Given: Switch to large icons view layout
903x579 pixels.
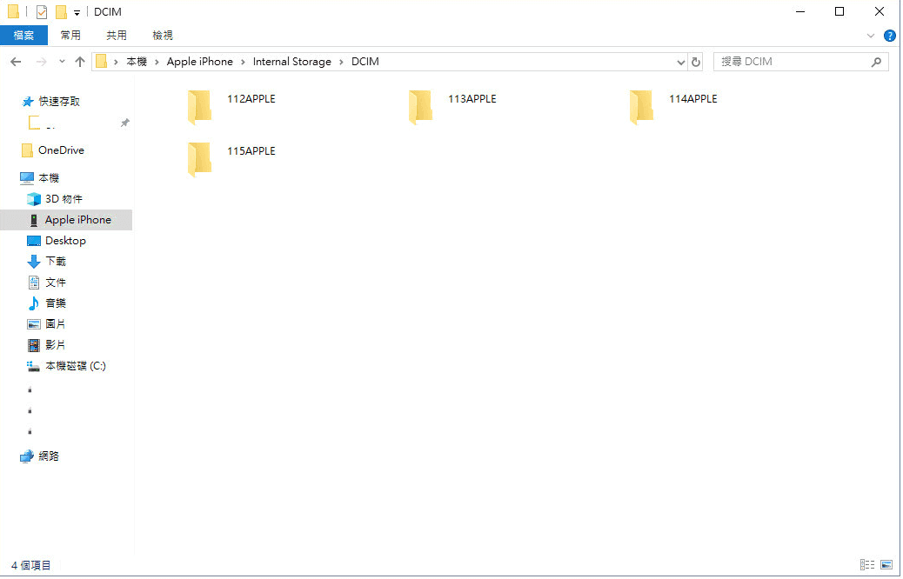Looking at the screenshot, I should tap(886, 564).
